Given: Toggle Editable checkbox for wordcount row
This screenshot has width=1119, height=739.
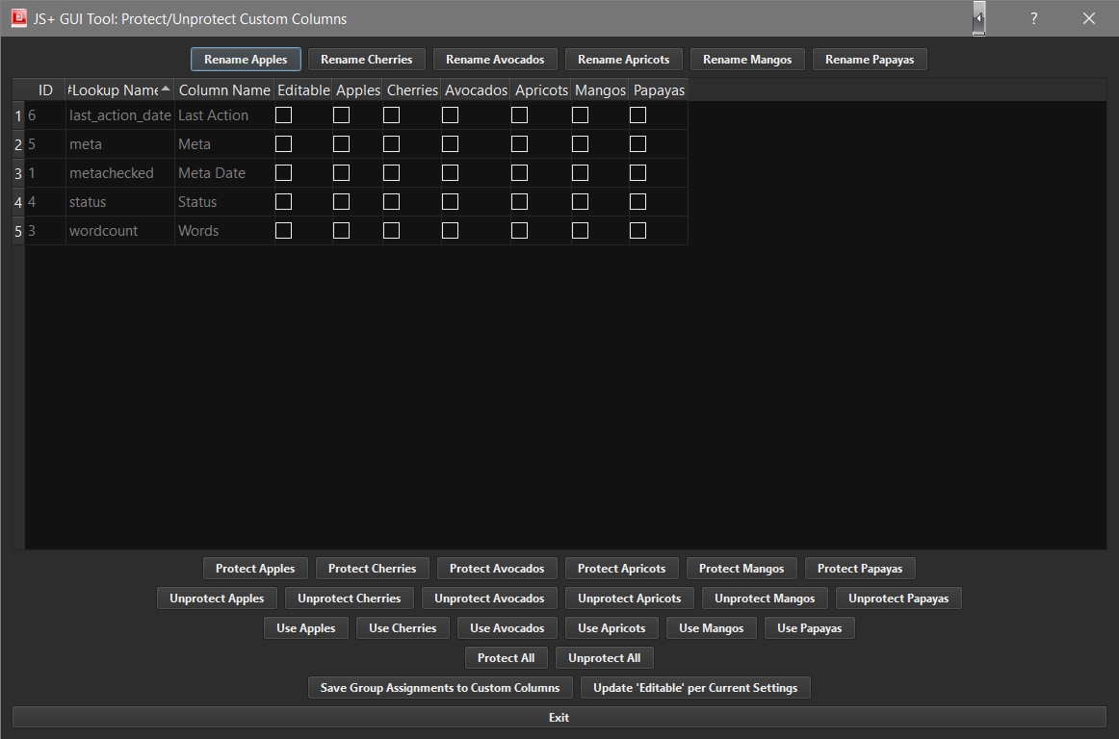Looking at the screenshot, I should (x=283, y=230).
